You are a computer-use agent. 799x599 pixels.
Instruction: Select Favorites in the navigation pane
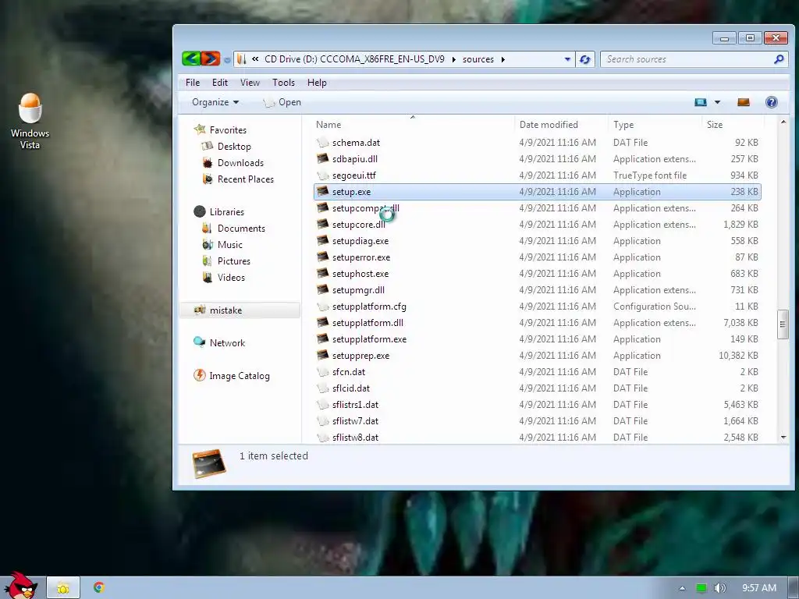click(x=228, y=130)
